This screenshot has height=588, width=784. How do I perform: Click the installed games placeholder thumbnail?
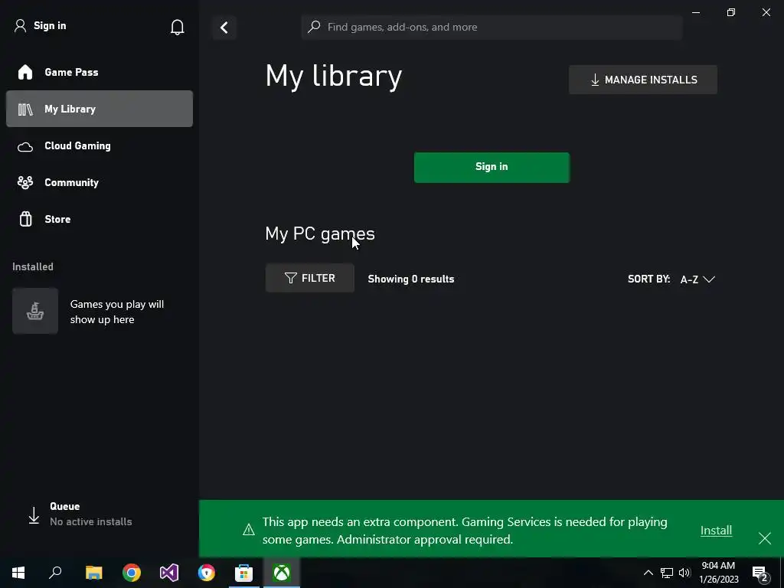[x=35, y=311]
